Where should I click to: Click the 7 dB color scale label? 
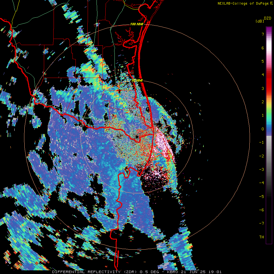coord(263,34)
